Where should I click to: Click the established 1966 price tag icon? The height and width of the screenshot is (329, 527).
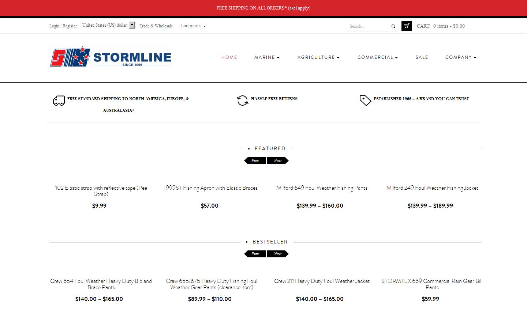(x=365, y=99)
